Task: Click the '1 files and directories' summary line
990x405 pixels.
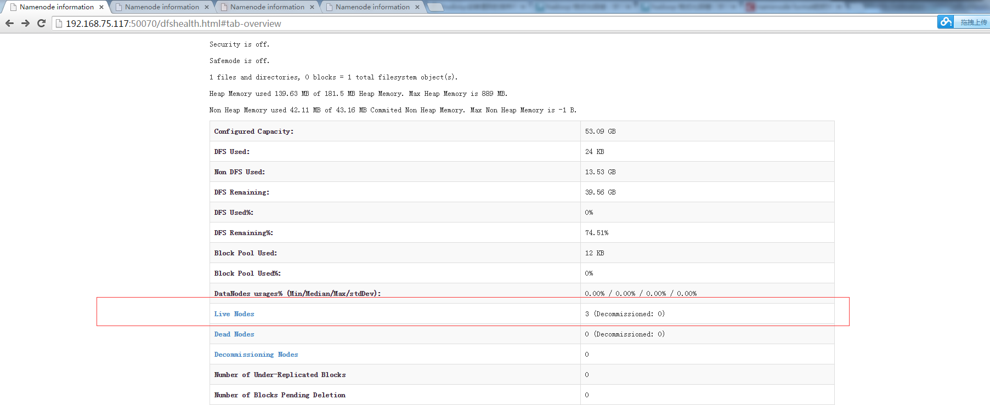Action: [333, 77]
